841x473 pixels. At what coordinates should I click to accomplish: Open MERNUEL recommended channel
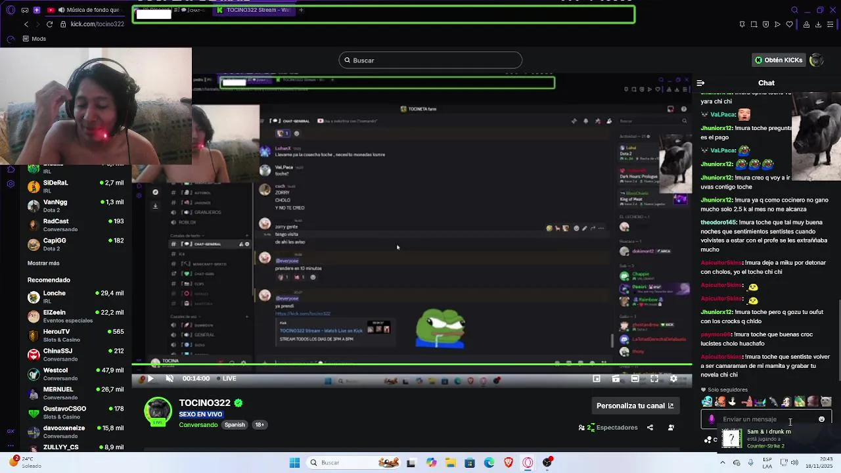76,393
